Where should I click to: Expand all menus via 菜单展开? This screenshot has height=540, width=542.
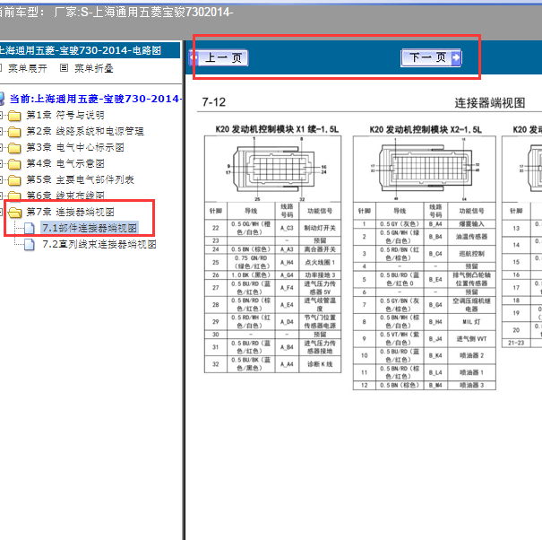27,68
